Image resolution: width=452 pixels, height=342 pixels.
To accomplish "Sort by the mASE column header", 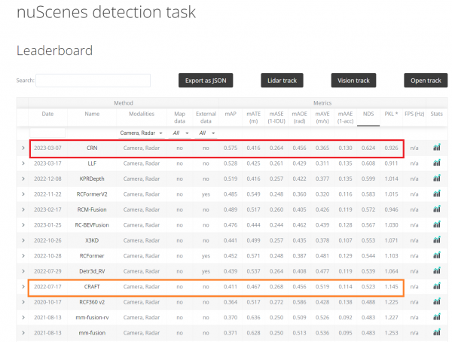I will (x=276, y=118).
